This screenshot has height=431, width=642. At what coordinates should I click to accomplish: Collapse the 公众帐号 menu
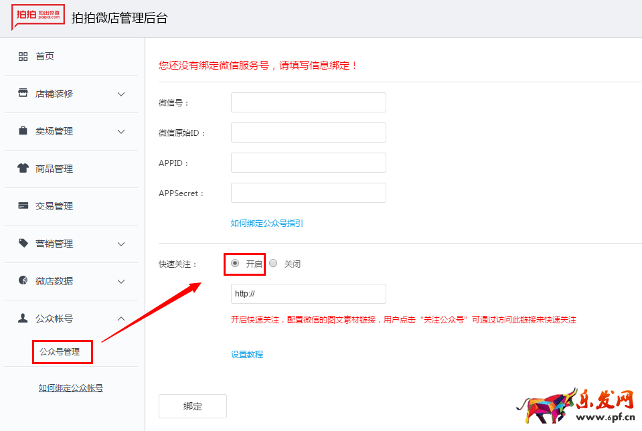coord(121,319)
